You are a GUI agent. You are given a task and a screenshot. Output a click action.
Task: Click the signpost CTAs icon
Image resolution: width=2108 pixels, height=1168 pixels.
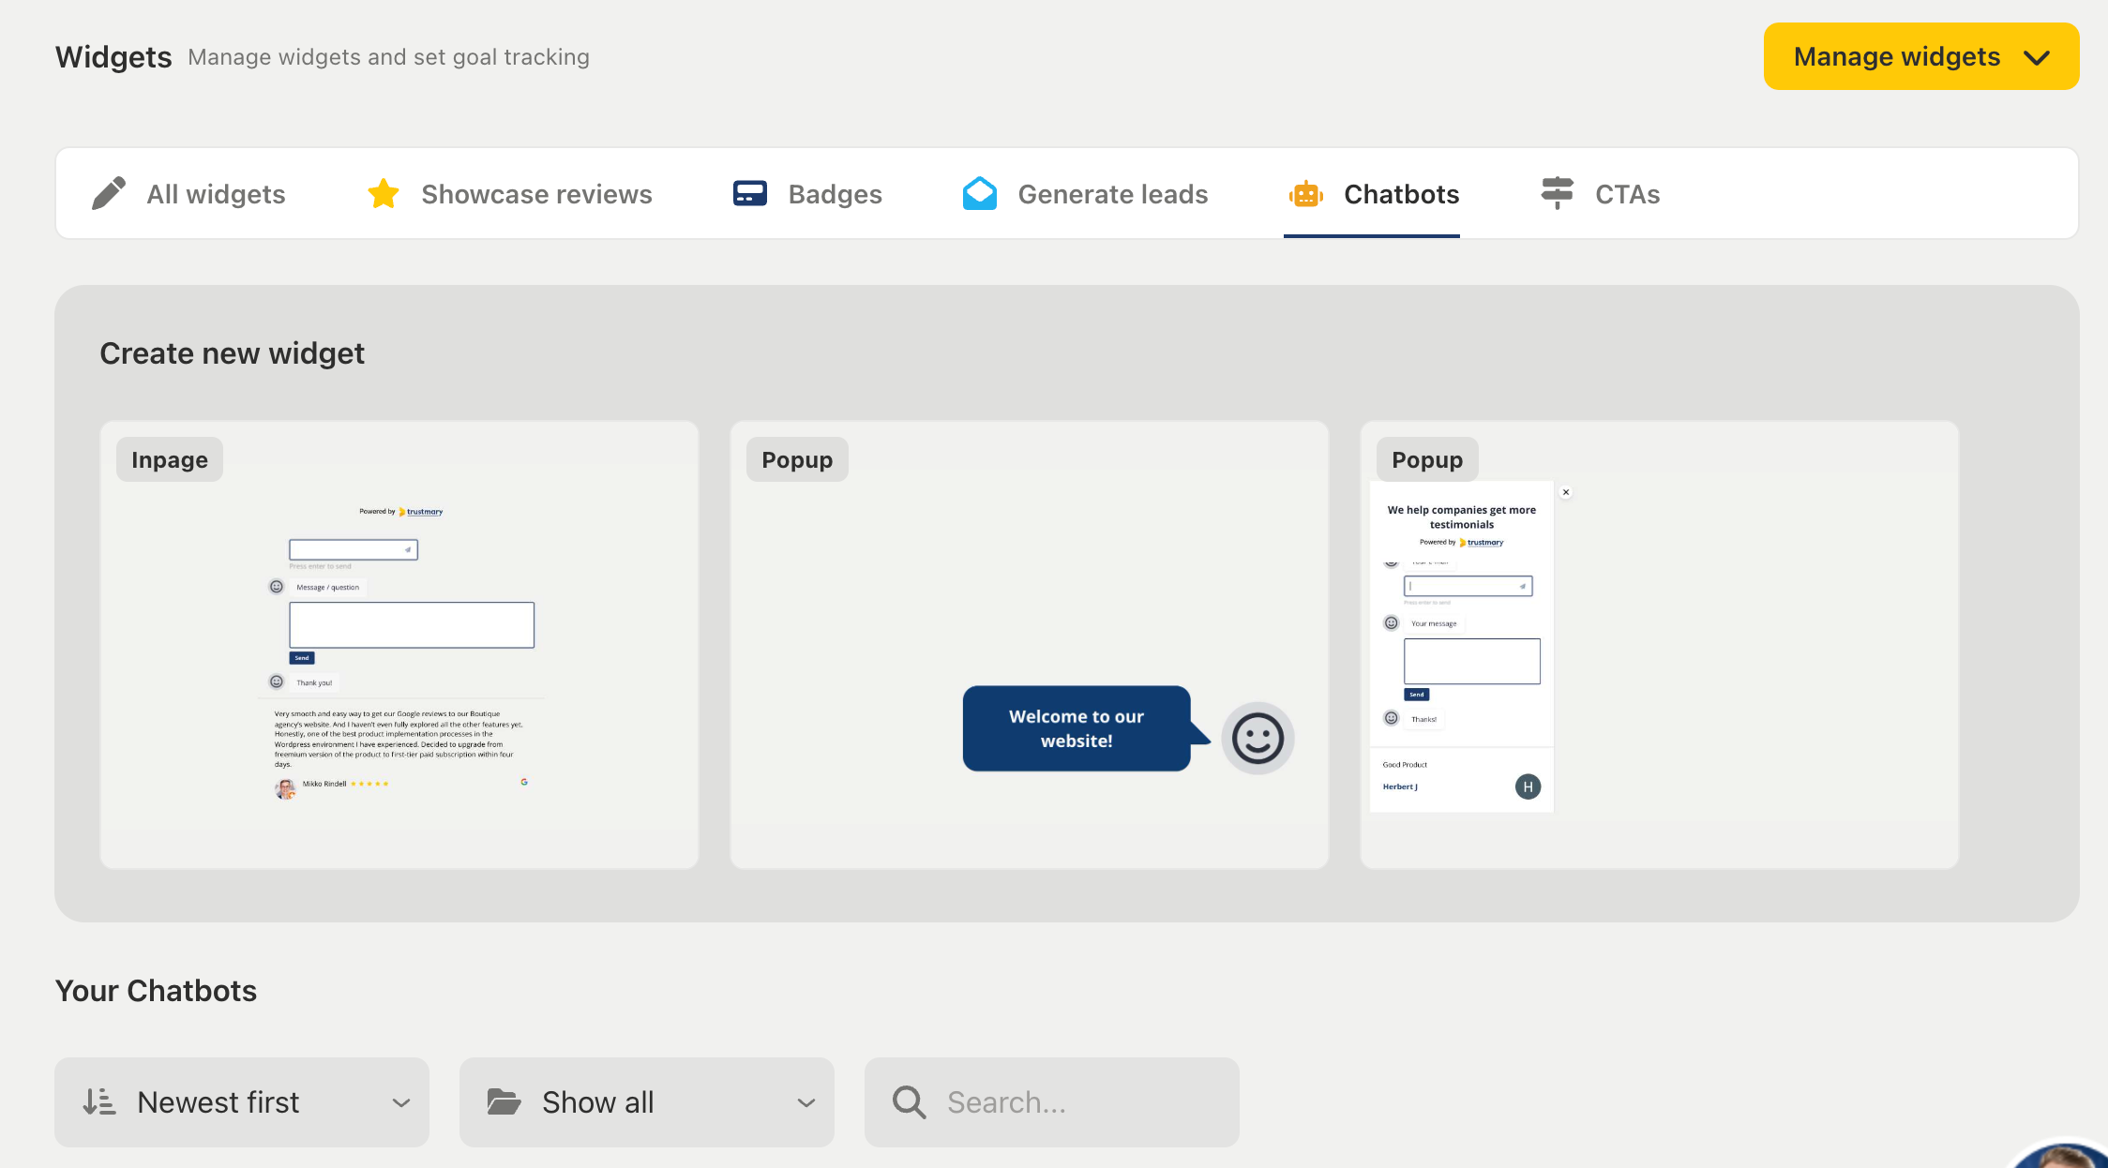click(1557, 193)
